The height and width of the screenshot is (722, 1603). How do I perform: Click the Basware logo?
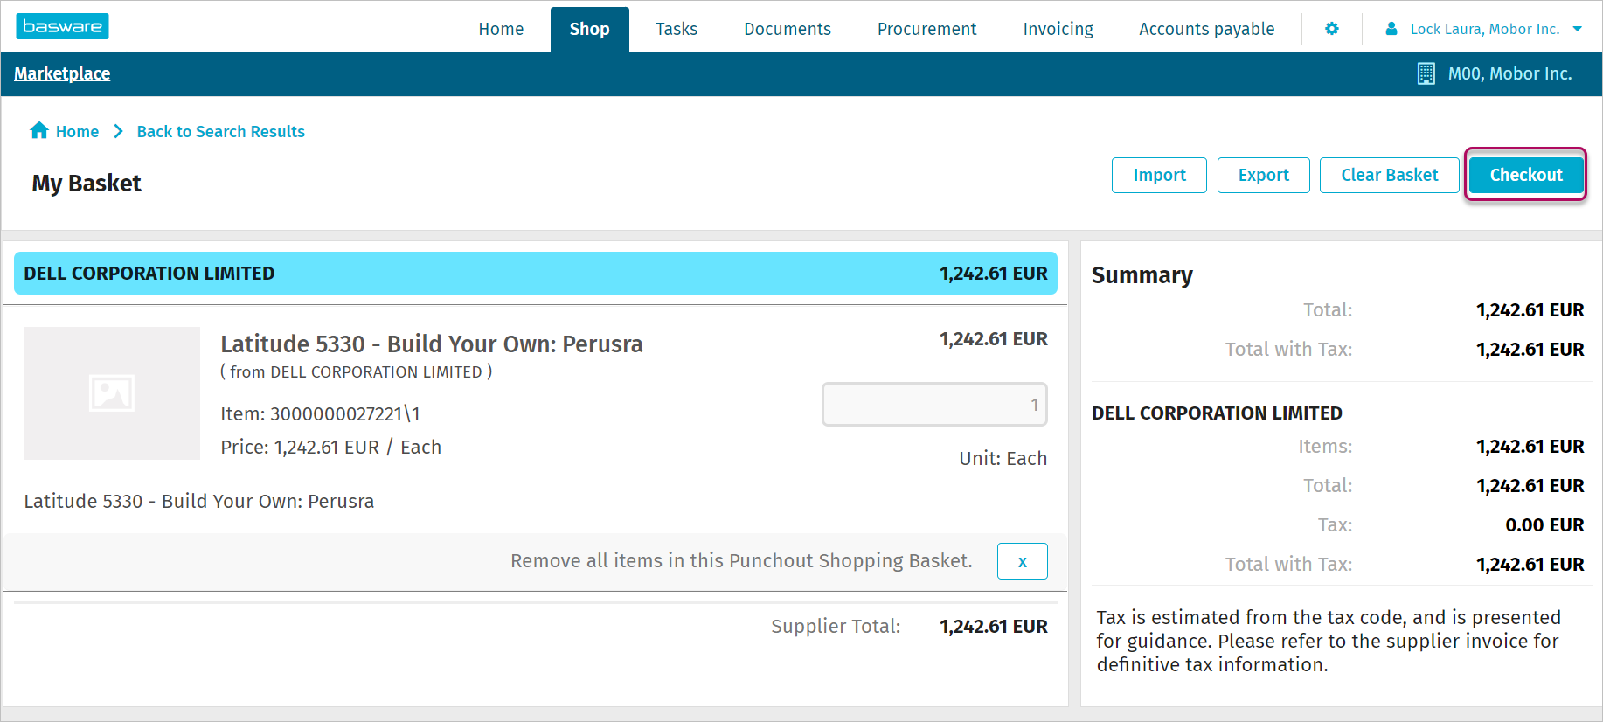coord(62,26)
